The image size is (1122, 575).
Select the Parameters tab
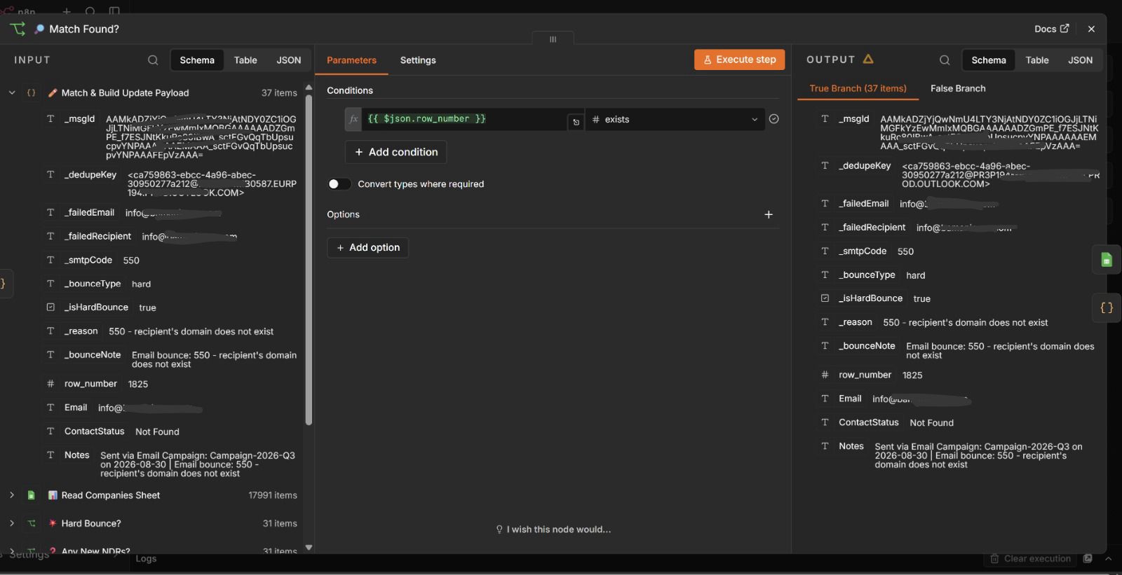(351, 60)
